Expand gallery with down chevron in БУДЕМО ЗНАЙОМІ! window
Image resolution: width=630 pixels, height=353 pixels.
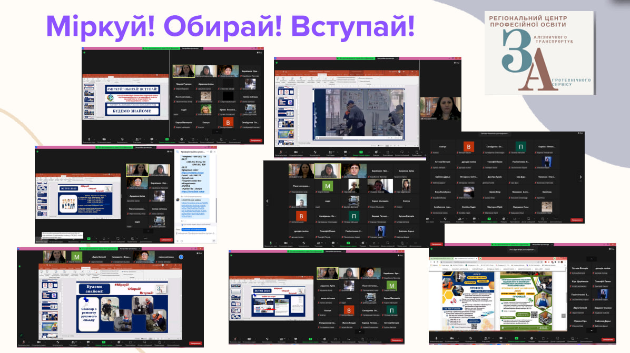(x=217, y=132)
